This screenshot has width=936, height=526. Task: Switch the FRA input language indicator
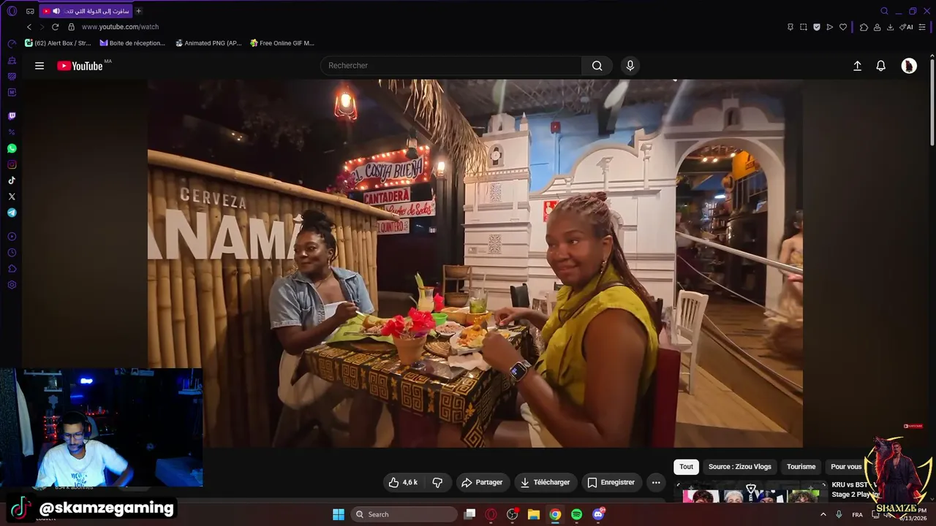857,515
